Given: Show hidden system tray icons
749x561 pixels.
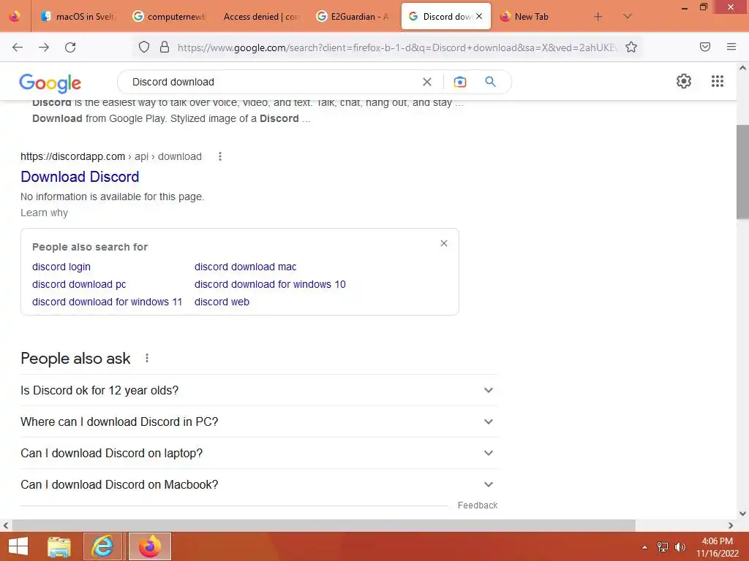Looking at the screenshot, I should [644, 547].
